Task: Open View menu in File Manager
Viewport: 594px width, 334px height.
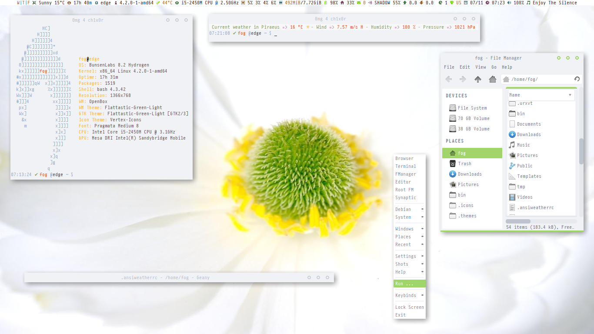Action: 481,67
